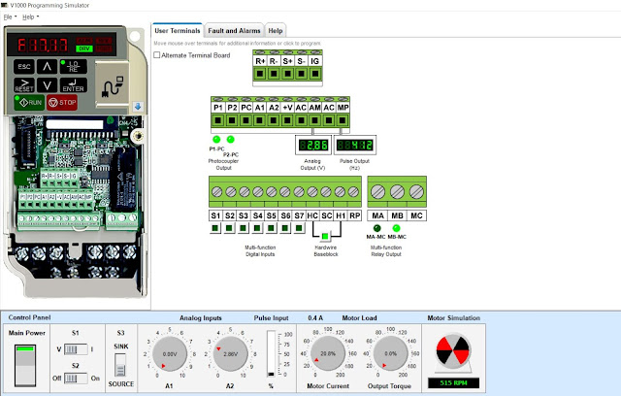The width and height of the screenshot is (621, 396).
Task: Flip the S2 Off/On DIP switch
Action: (76, 379)
